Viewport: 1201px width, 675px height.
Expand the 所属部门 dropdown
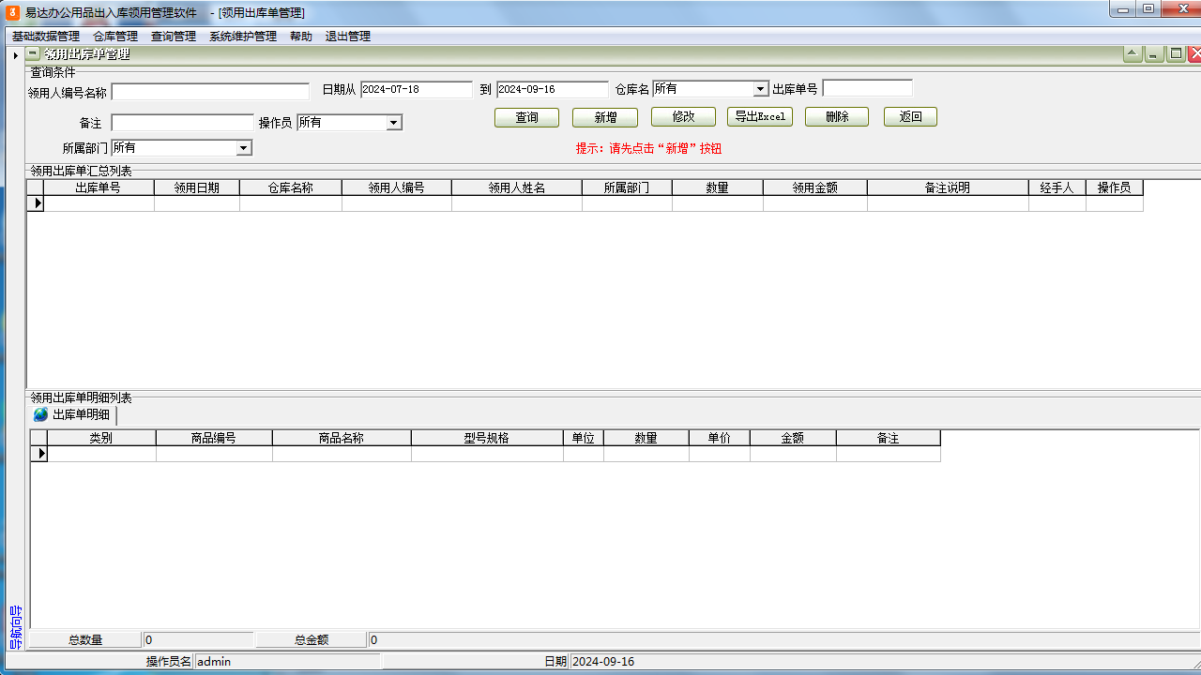244,148
